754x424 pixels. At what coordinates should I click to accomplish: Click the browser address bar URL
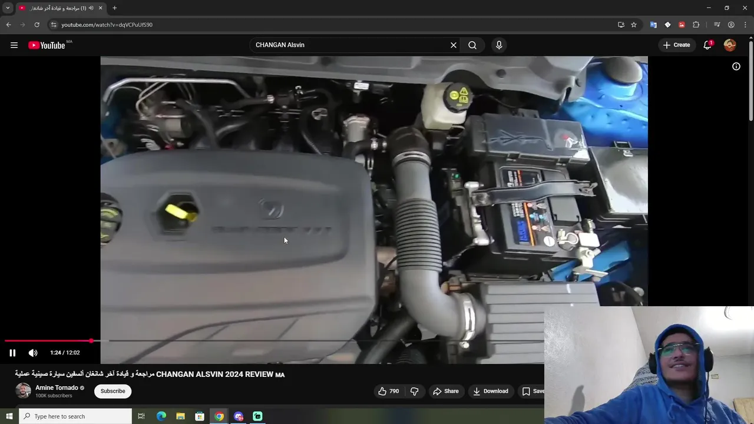coord(107,25)
